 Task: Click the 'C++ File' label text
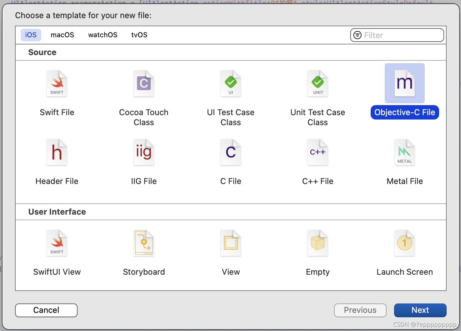[318, 181]
